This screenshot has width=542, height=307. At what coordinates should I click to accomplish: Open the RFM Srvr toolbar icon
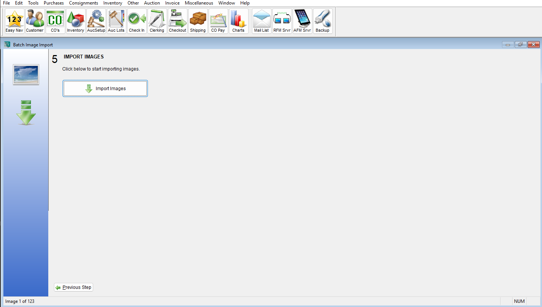pos(282,21)
